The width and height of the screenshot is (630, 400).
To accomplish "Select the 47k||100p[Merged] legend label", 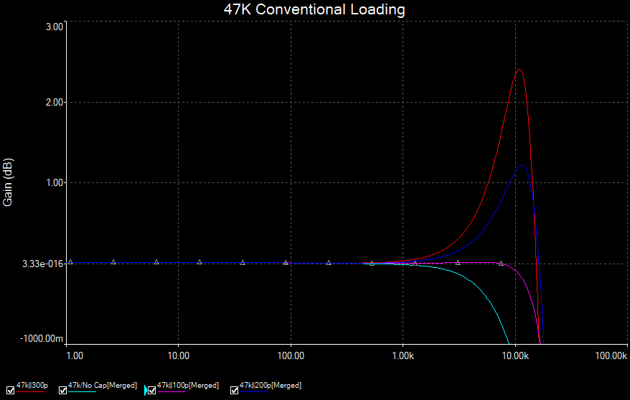I will click(x=188, y=385).
